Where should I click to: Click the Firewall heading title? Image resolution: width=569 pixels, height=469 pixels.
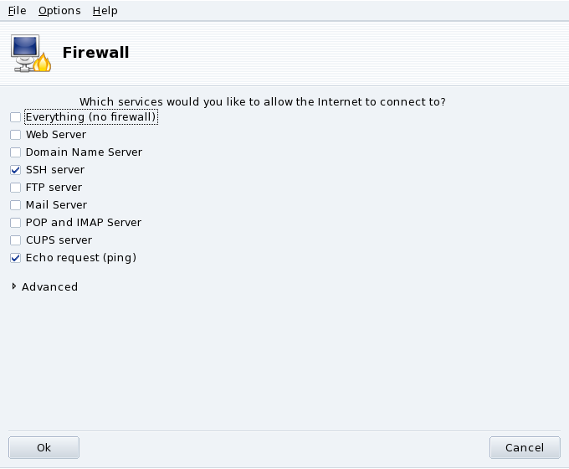[x=95, y=53]
